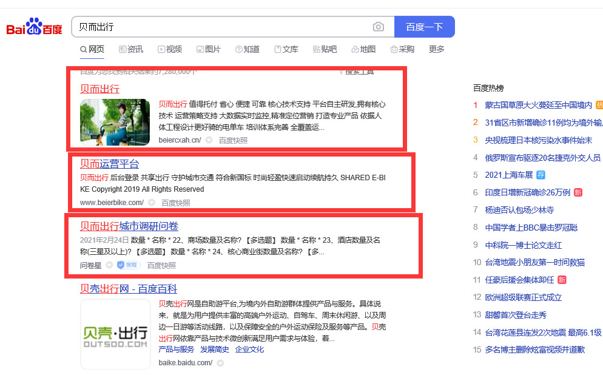Image resolution: width=603 pixels, height=375 pixels.
Task: Expand dropdown arrow next to beiercxah.cn
Action: pos(209,140)
